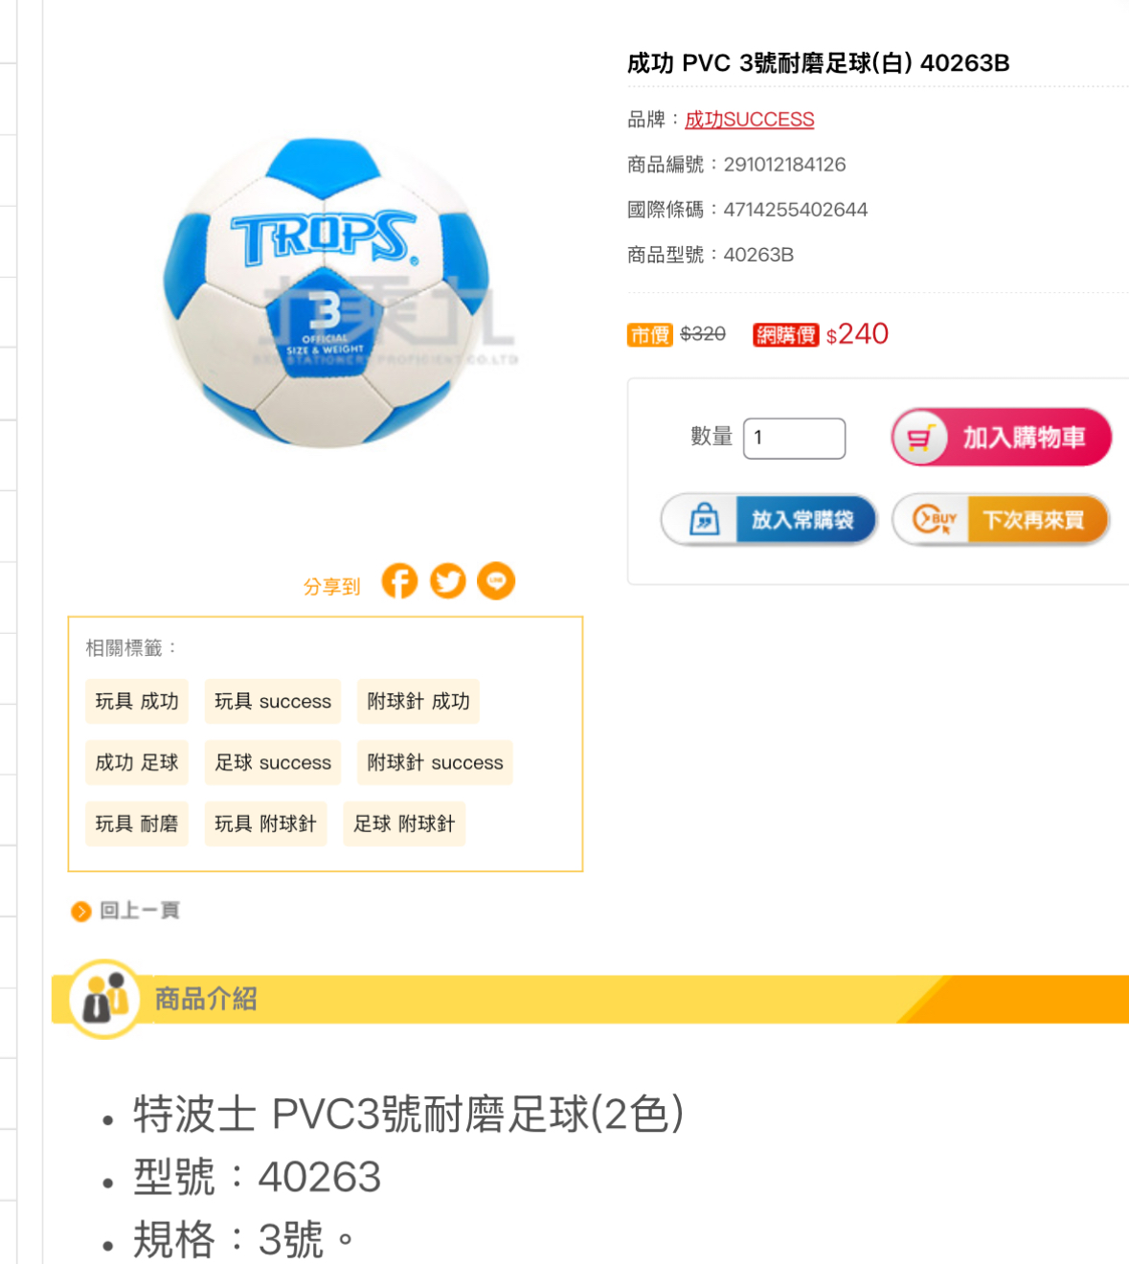Save item via 放入常購袋 button
This screenshot has width=1129, height=1264.
point(769,520)
